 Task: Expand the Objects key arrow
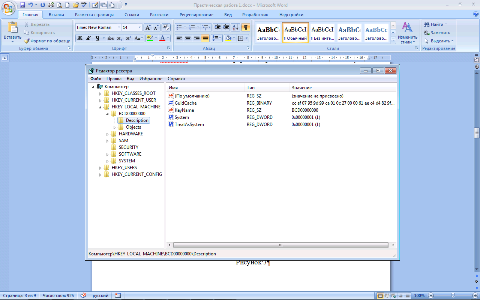click(x=114, y=127)
